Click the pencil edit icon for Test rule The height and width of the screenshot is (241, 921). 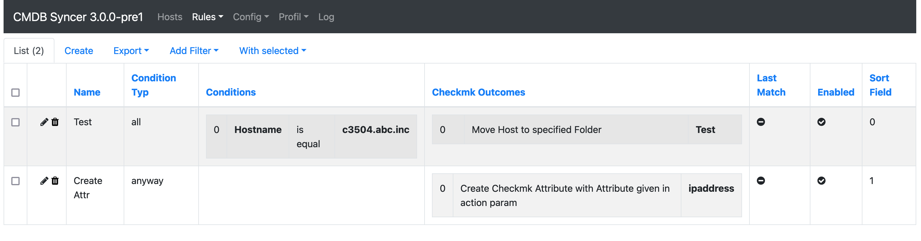(x=44, y=122)
